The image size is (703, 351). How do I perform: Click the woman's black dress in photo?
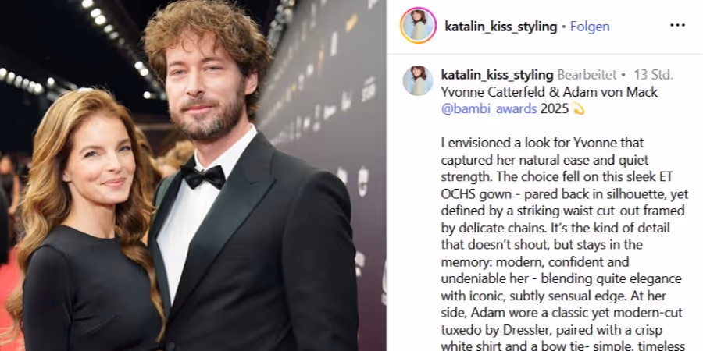[x=90, y=291]
